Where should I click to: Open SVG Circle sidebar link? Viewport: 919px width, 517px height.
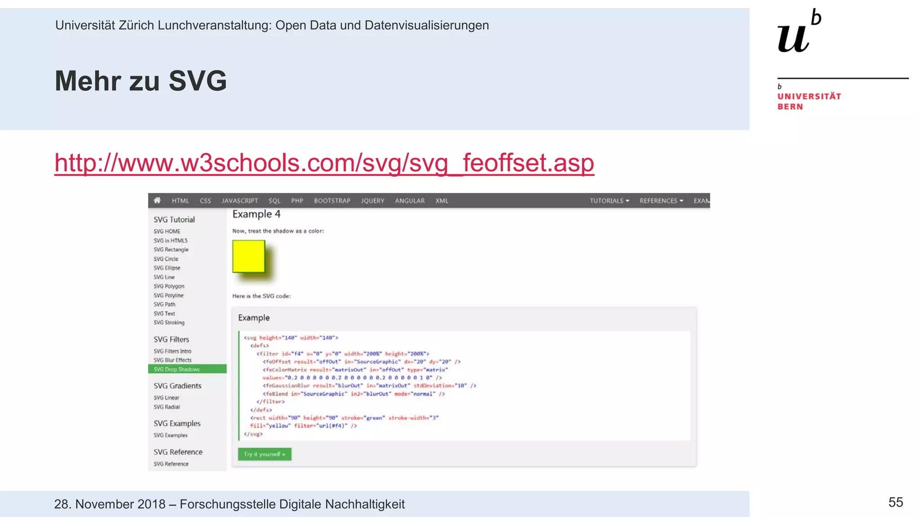[166, 259]
